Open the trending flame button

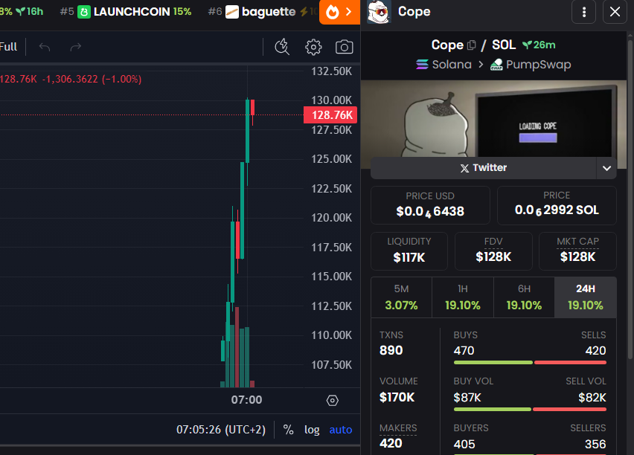point(339,12)
